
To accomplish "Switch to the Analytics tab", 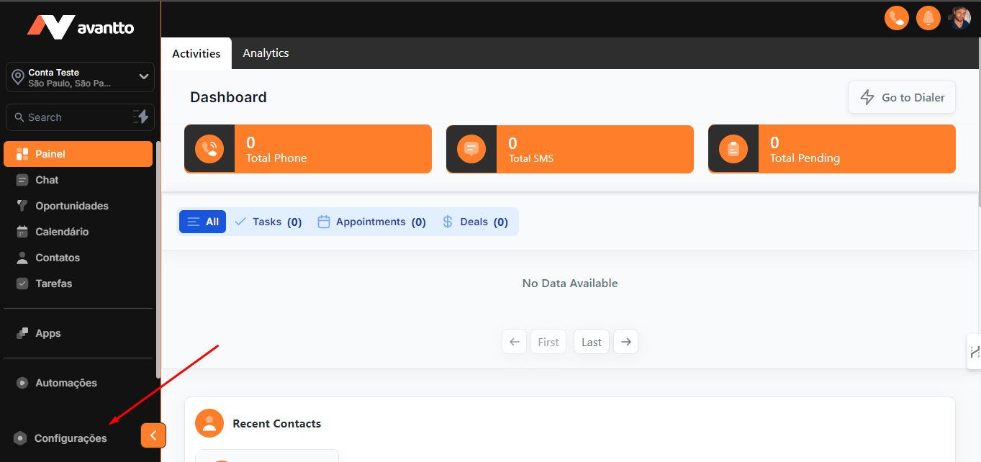I will tap(266, 53).
